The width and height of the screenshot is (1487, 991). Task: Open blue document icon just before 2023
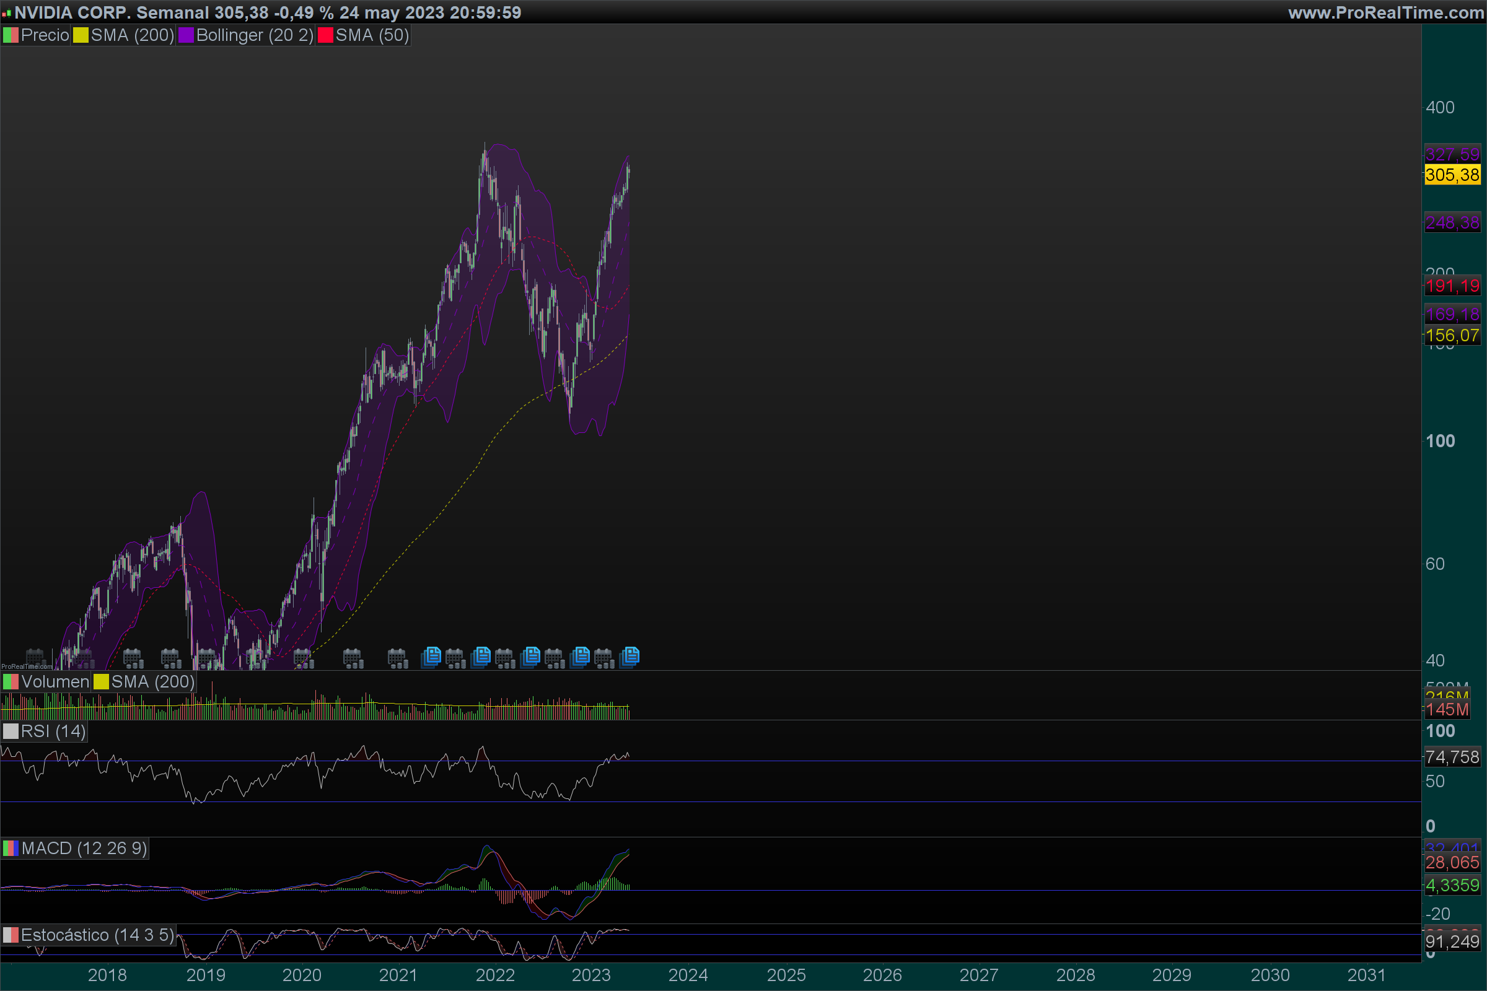(x=581, y=656)
